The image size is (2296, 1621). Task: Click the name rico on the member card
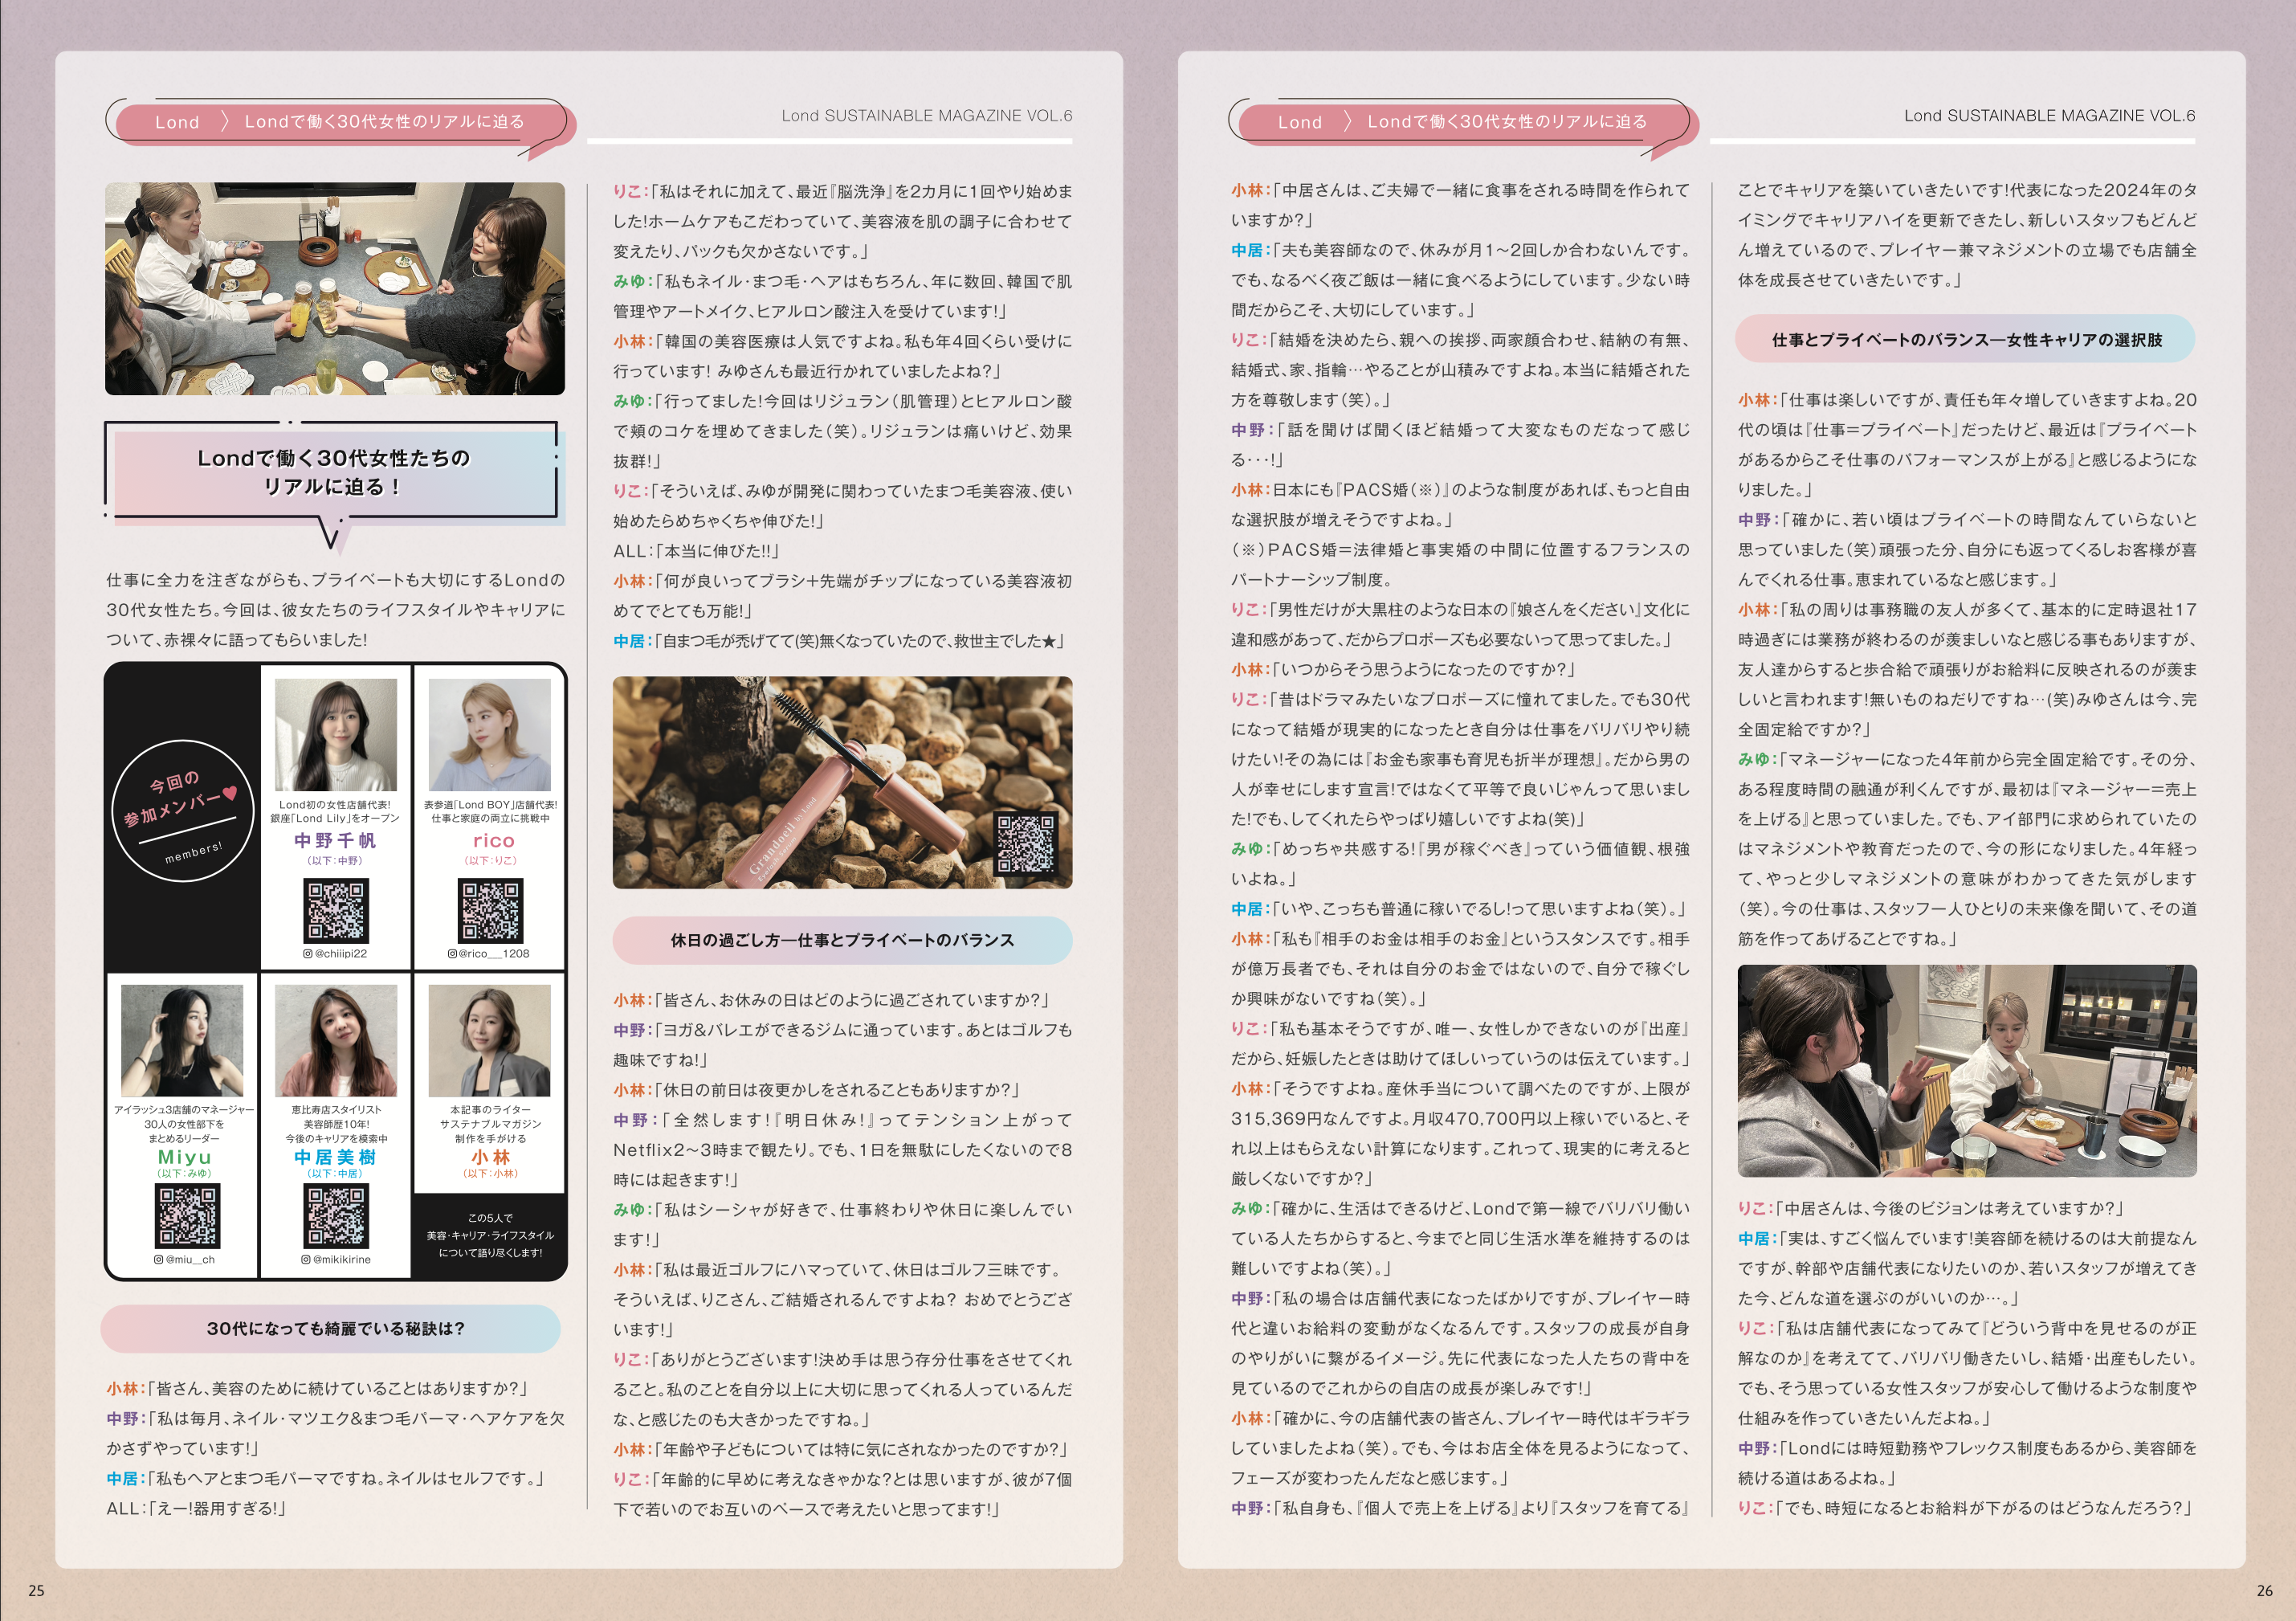(494, 841)
